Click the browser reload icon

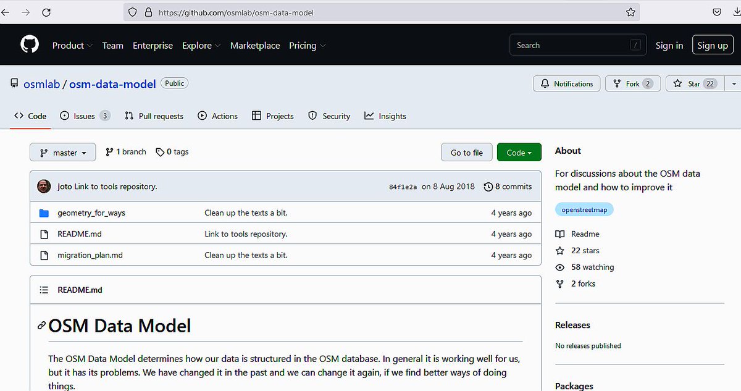click(x=46, y=12)
